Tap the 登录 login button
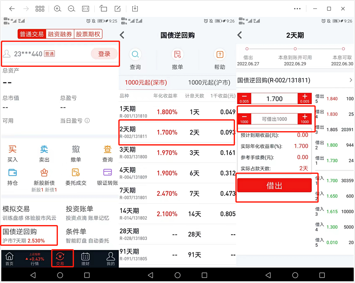Screen dimensions: 355x283 (104, 54)
